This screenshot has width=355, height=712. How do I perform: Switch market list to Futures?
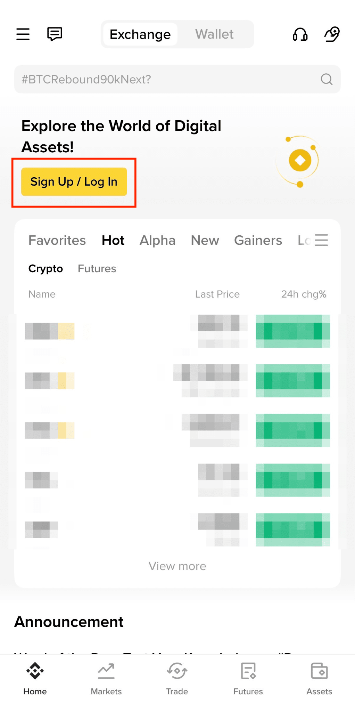tap(97, 269)
